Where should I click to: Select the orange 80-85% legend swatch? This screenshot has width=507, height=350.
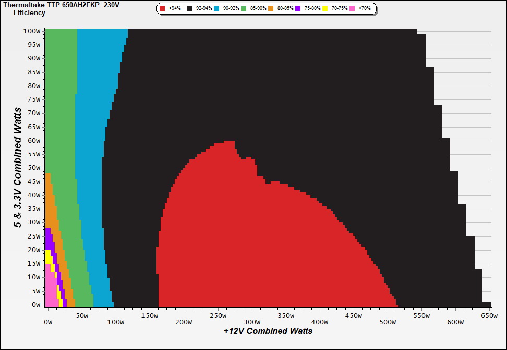tap(271, 9)
